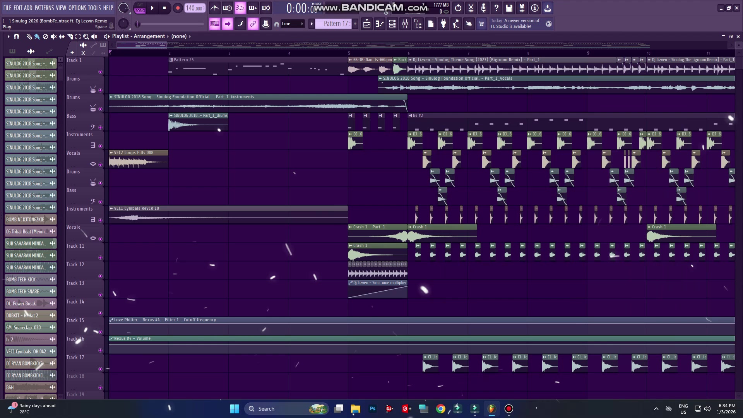Open the OPTIONS menu
Screen dimensions: 743x418
(x=77, y=8)
